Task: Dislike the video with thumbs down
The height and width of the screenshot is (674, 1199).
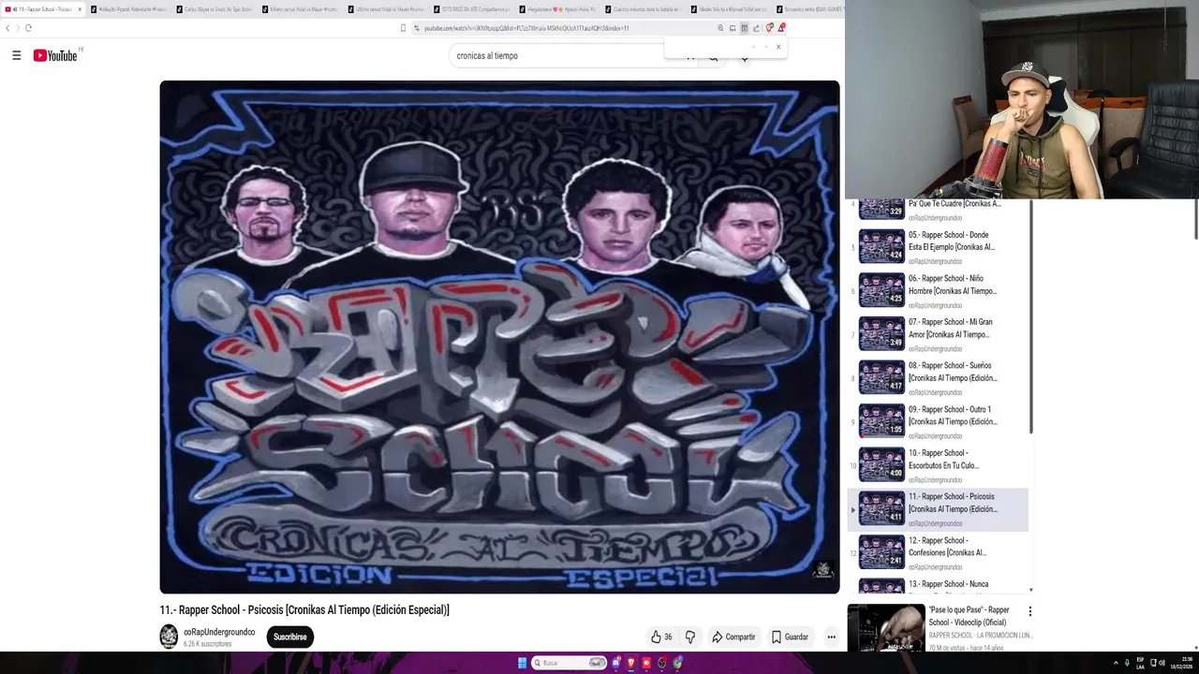Action: click(690, 637)
